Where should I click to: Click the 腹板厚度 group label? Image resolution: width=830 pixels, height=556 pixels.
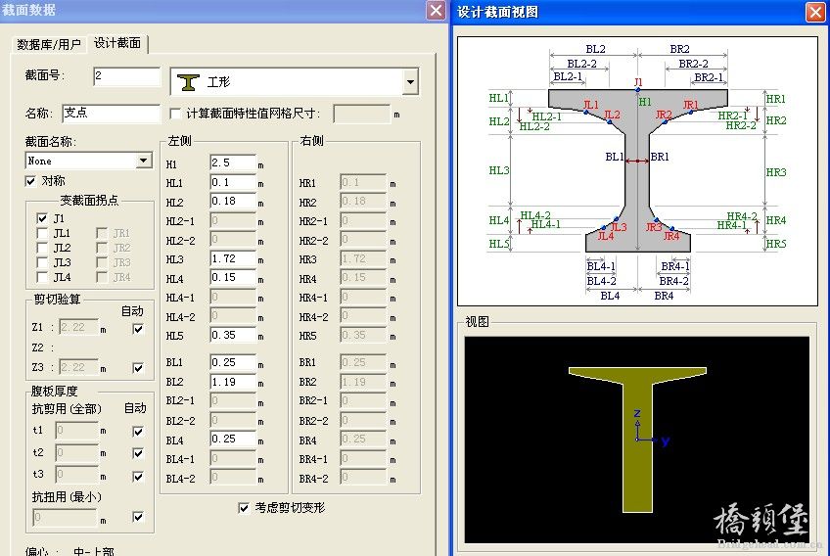click(x=55, y=392)
